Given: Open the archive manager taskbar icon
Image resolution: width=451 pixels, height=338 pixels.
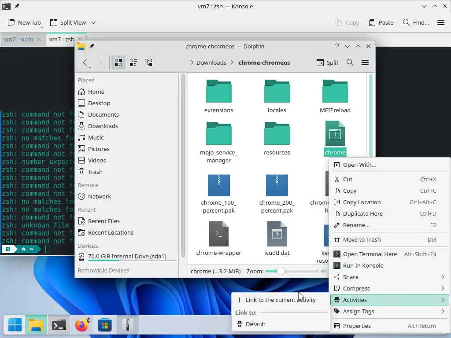Looking at the screenshot, I should click(127, 325).
